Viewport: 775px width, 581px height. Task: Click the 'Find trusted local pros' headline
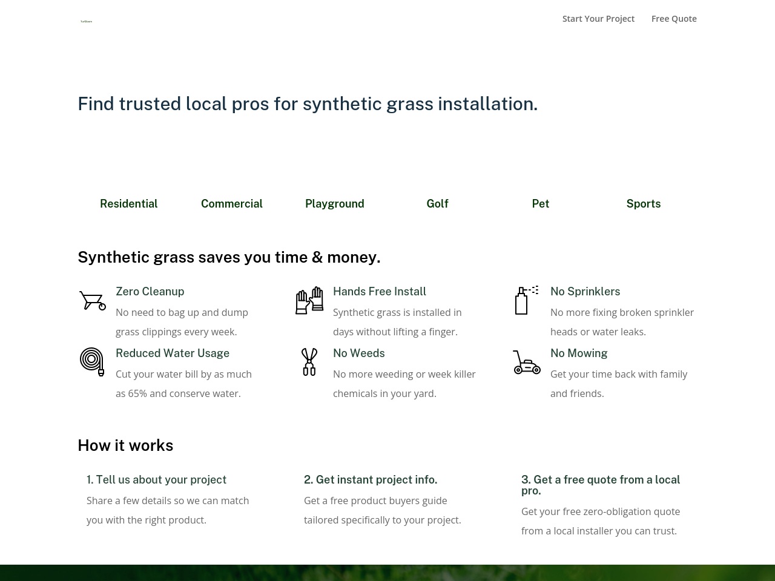click(x=308, y=104)
